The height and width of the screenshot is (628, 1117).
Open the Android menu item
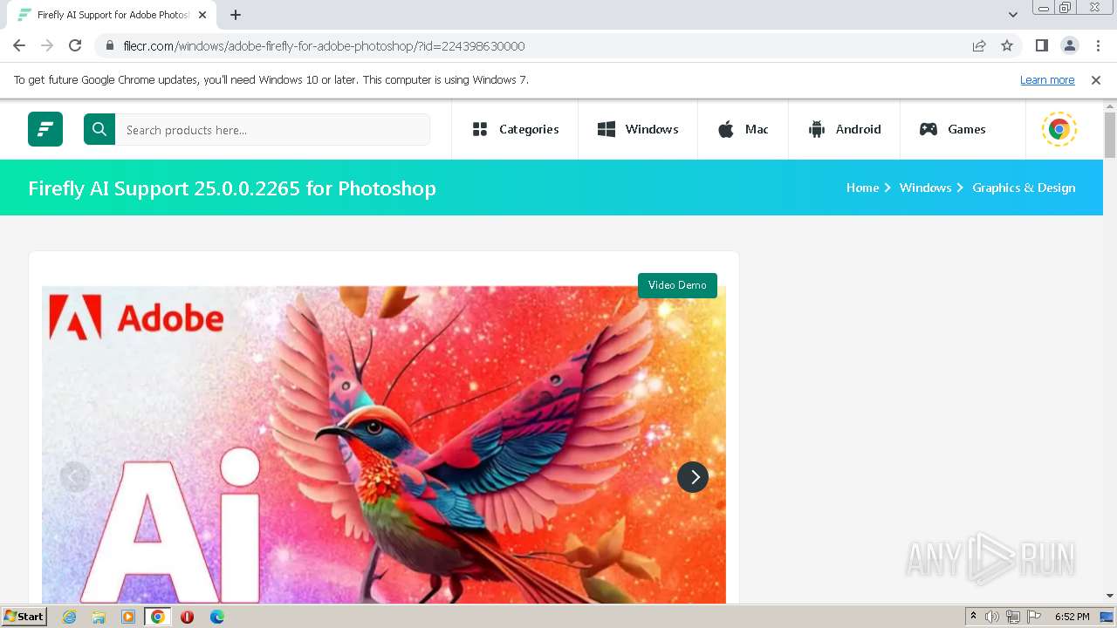coord(845,129)
